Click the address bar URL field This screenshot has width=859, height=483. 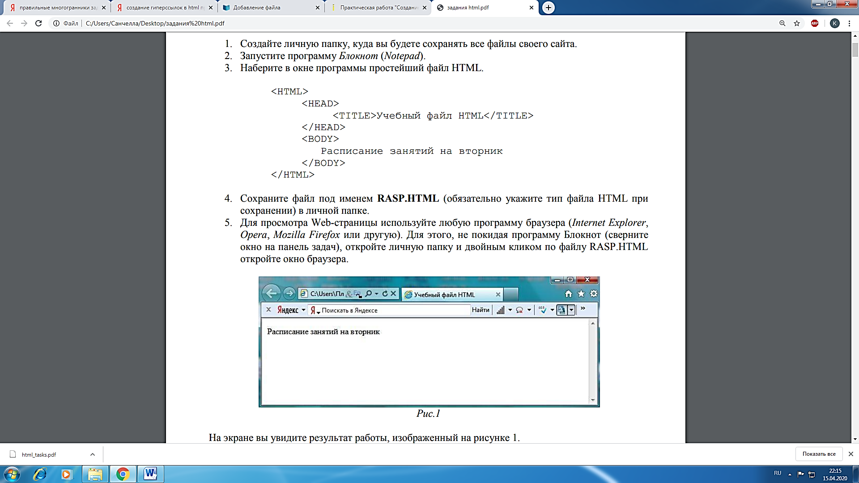(403, 23)
